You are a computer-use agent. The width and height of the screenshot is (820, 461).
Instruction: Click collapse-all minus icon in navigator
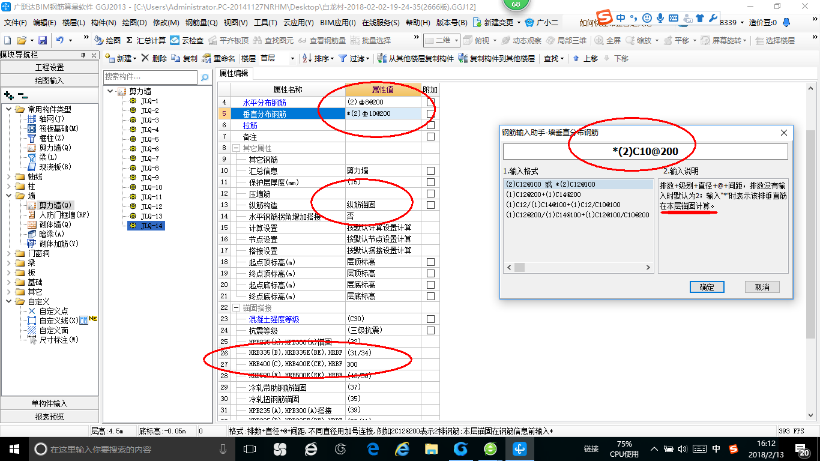22,95
